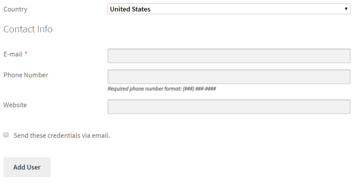Click the 'Send these credentials via email.' label
357x186 pixels.
point(61,136)
